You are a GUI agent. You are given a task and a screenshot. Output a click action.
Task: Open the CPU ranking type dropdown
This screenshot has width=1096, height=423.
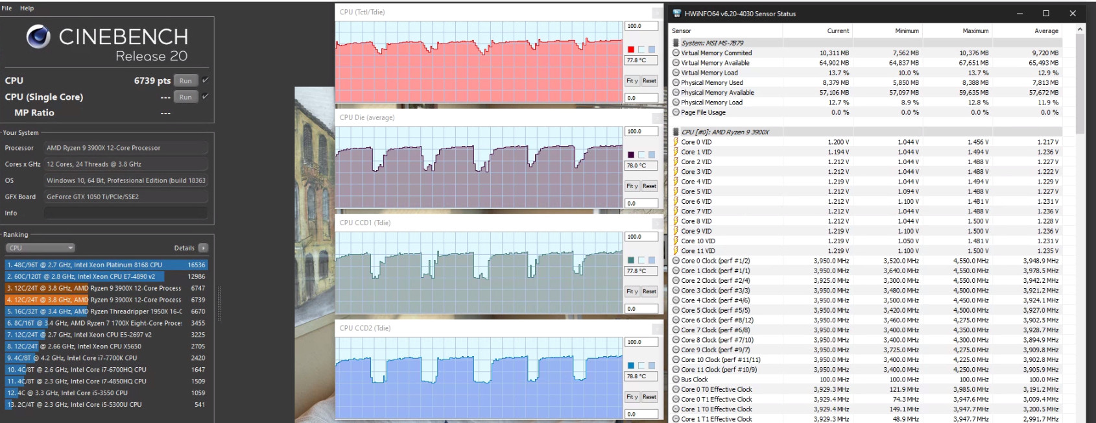click(41, 248)
